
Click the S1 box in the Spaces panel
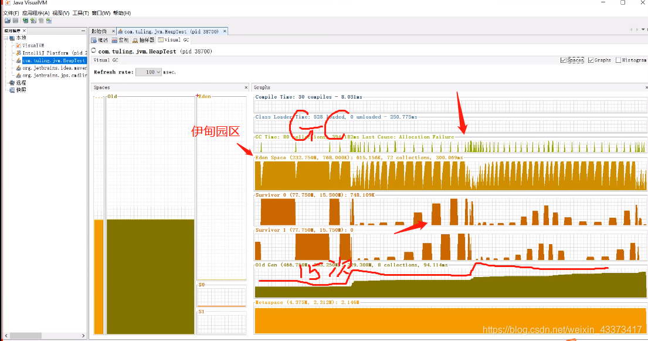(x=222, y=324)
